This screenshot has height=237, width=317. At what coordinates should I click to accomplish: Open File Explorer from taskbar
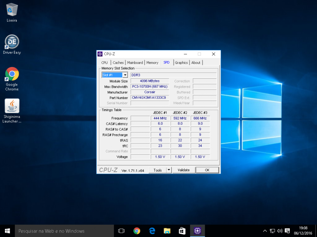(x=167, y=231)
